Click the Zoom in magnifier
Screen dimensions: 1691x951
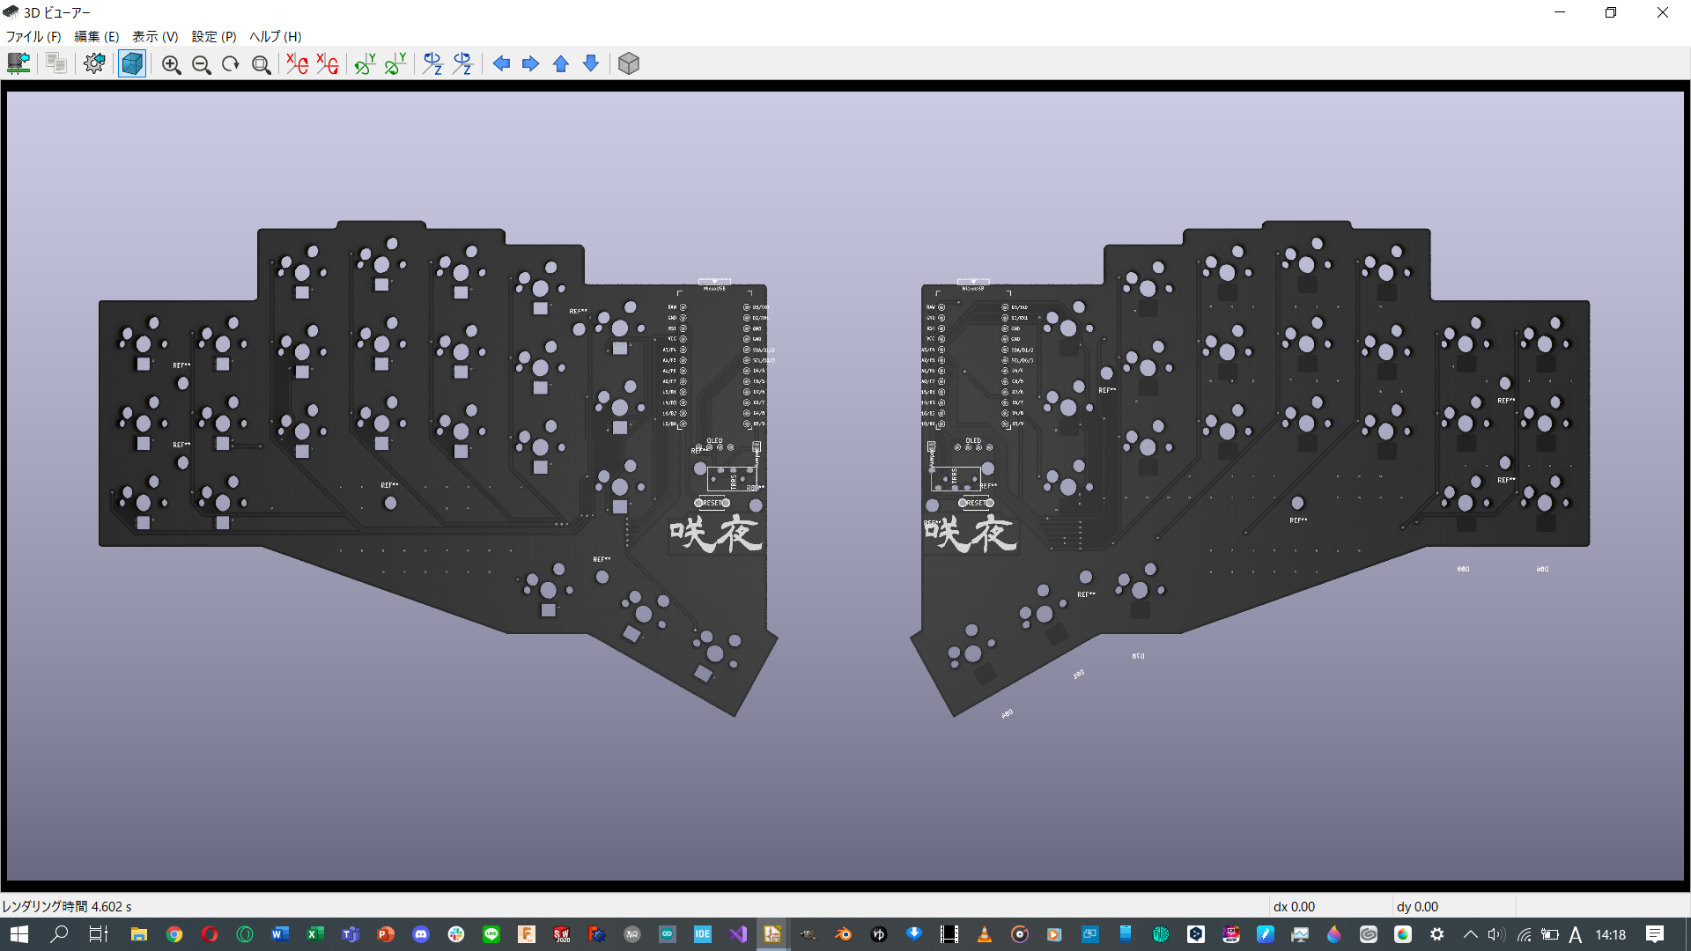click(171, 64)
